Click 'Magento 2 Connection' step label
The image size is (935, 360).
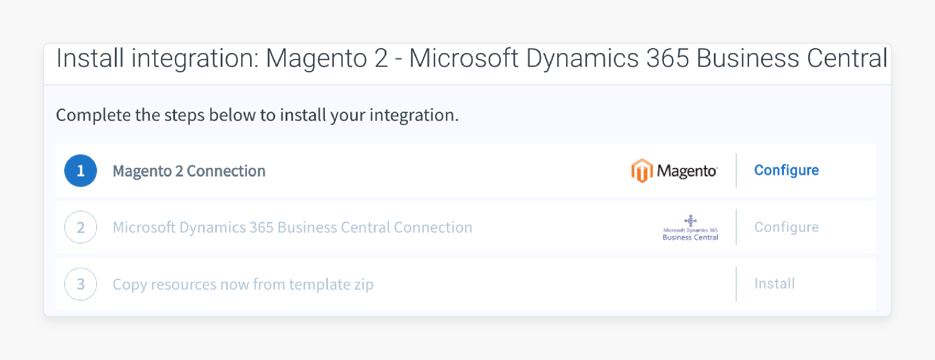click(189, 171)
